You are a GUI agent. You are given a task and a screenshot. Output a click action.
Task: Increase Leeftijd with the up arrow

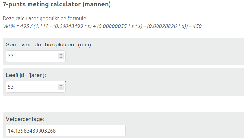click(x=61, y=85)
